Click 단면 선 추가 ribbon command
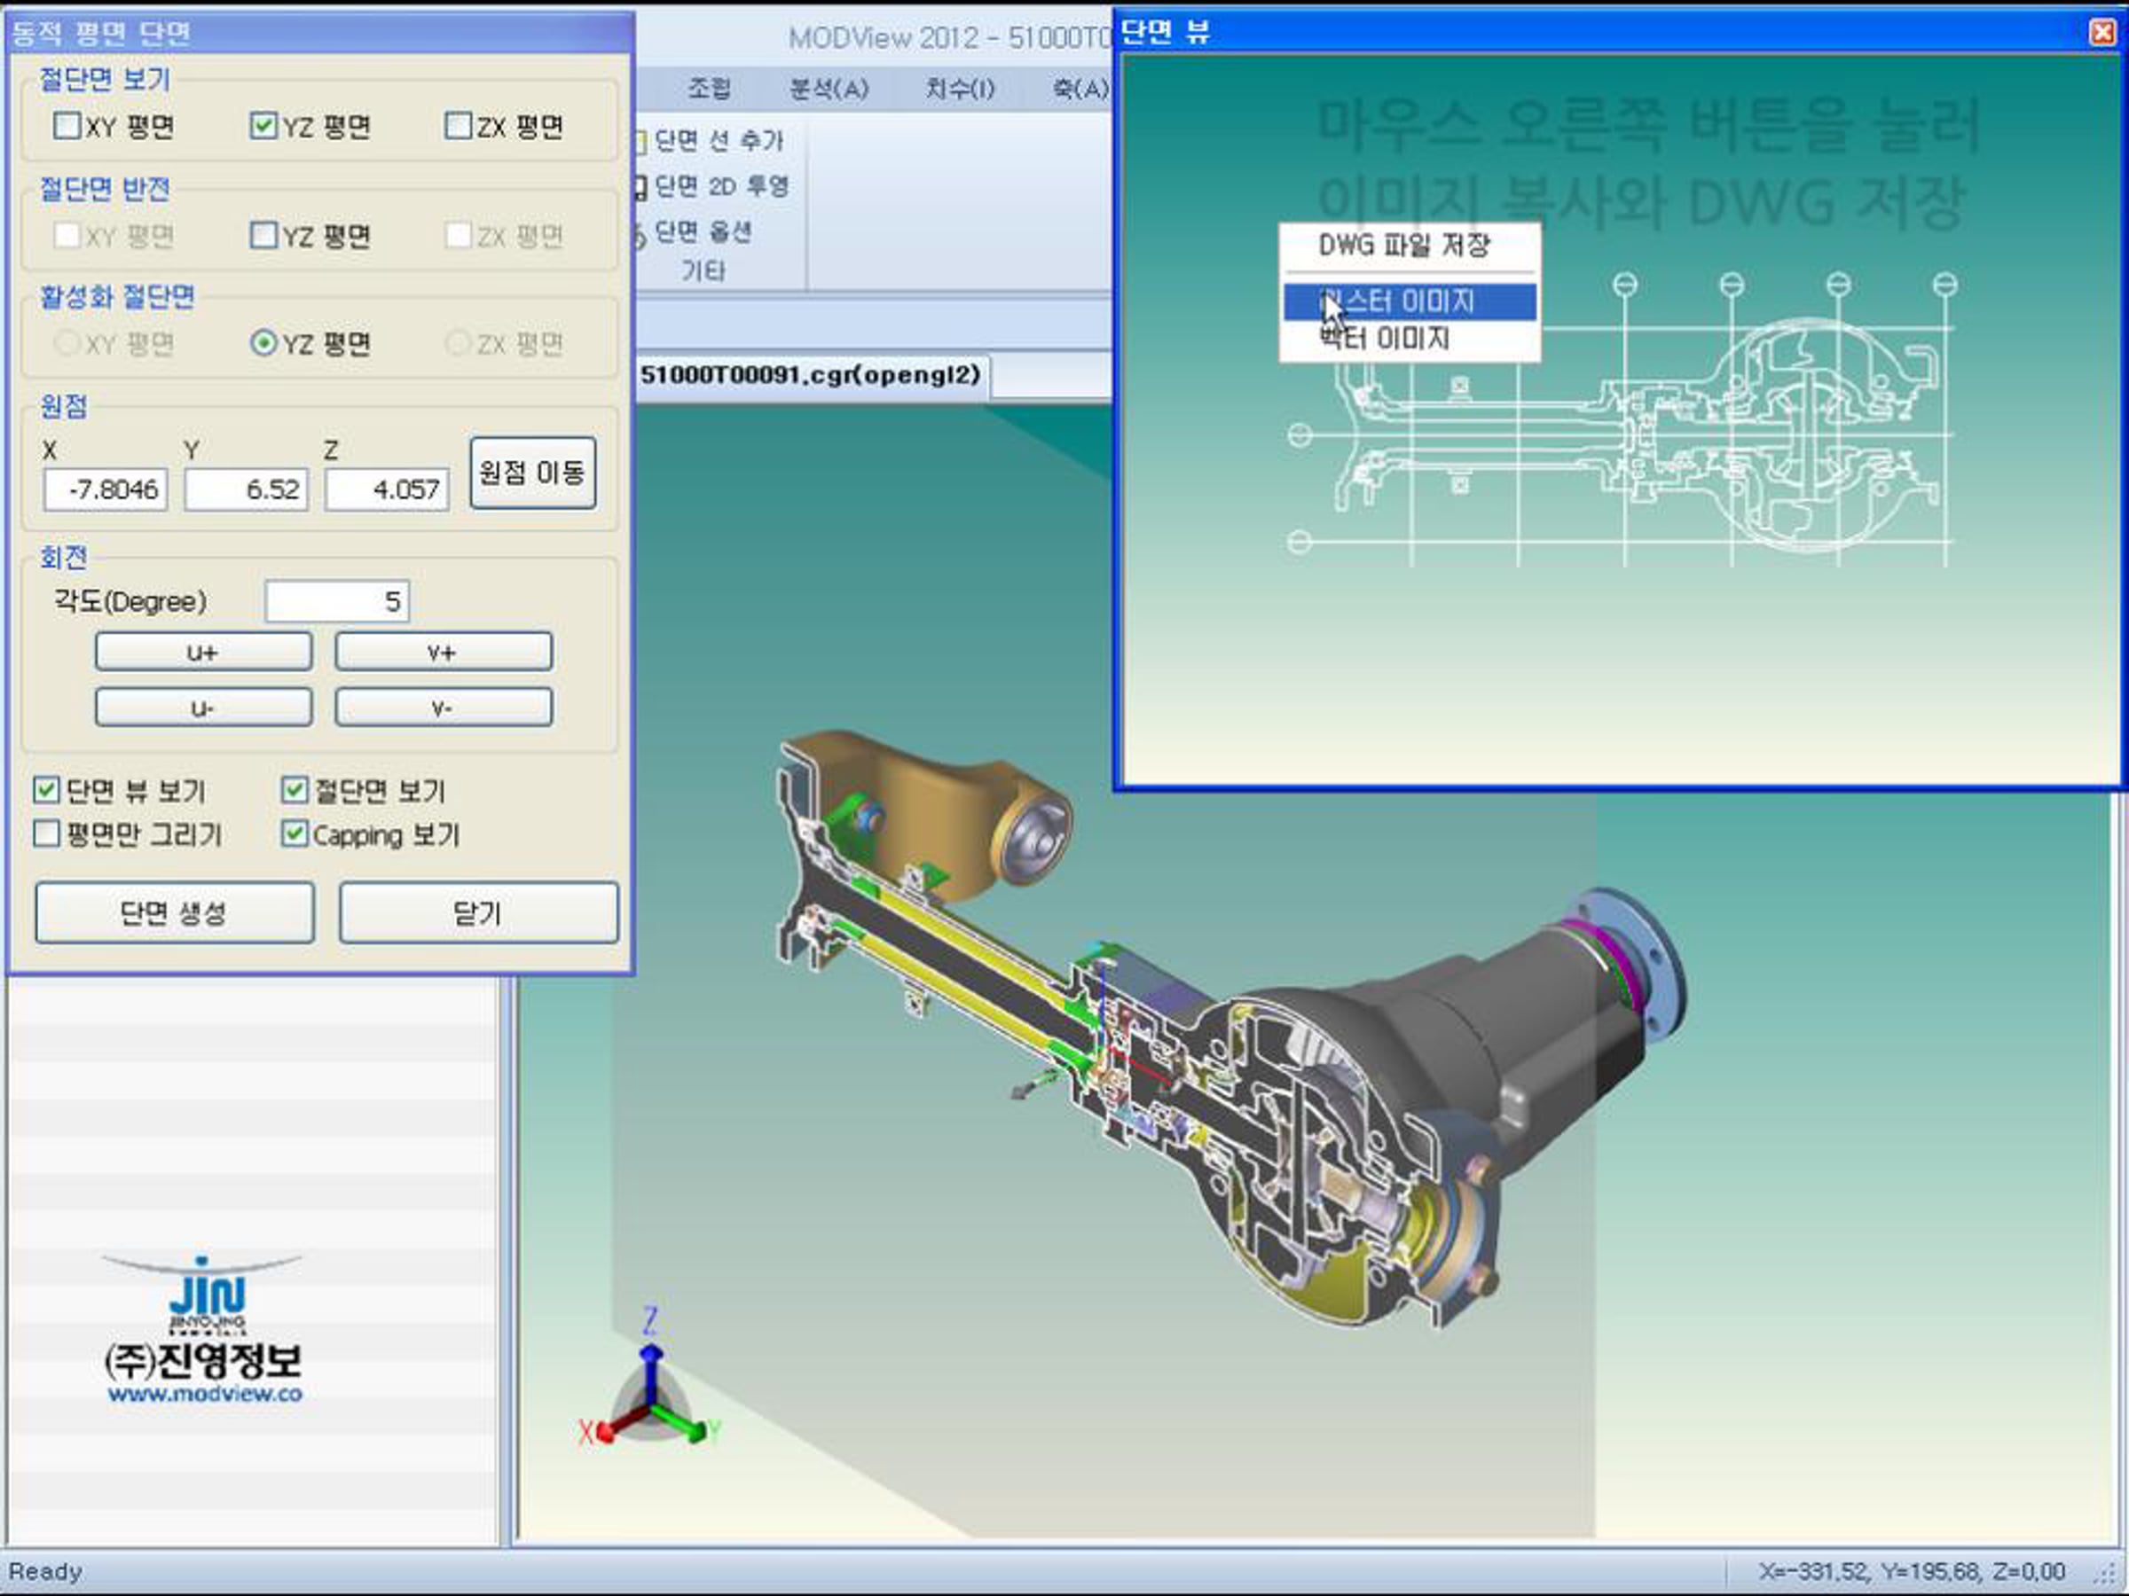 (717, 140)
